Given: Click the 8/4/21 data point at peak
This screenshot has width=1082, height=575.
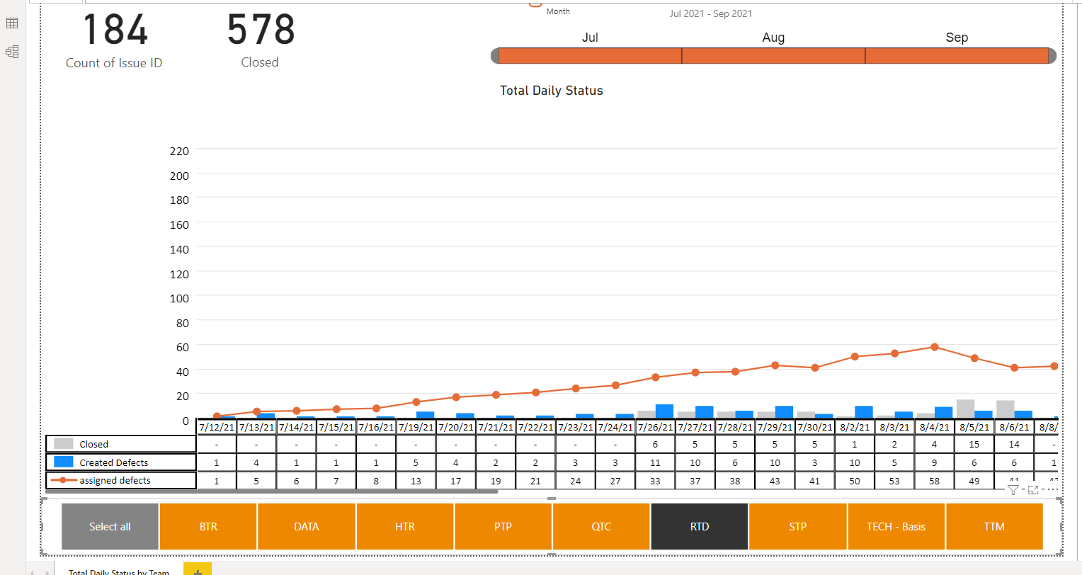Looking at the screenshot, I should [x=935, y=347].
